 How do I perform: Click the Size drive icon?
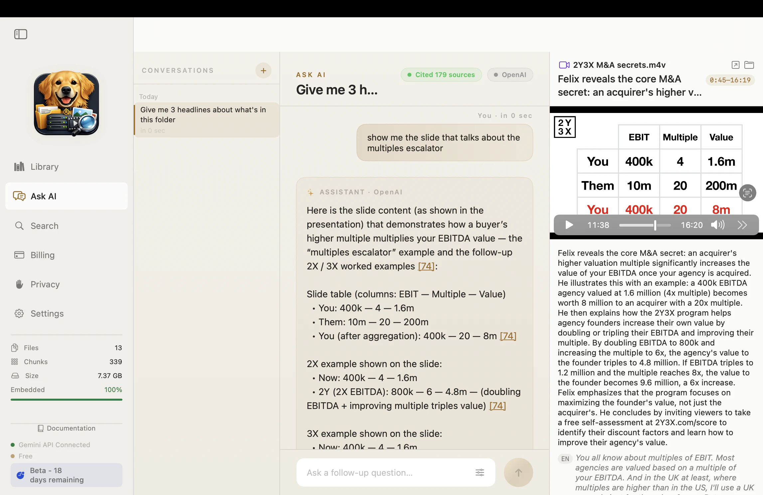tap(15, 375)
